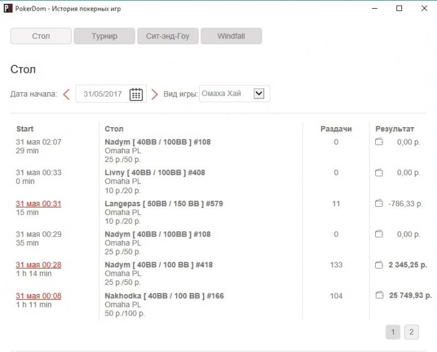The image size is (437, 352).
Task: Click duration 1 h 14 min
Action: coord(34,274)
